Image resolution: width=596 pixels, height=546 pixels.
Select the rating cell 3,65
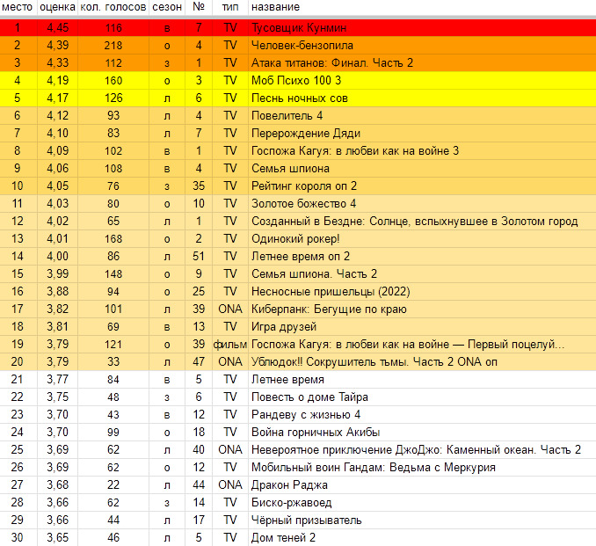tap(58, 537)
